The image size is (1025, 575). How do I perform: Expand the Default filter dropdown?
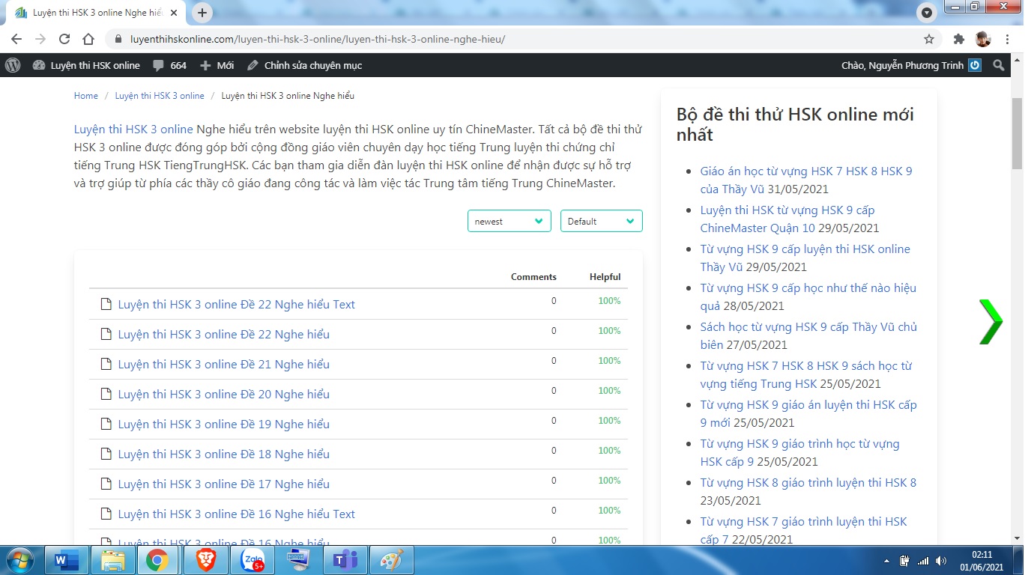click(x=601, y=221)
